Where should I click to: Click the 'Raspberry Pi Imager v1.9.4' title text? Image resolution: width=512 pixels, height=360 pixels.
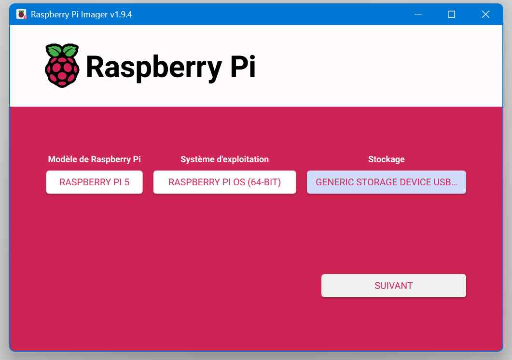[81, 14]
